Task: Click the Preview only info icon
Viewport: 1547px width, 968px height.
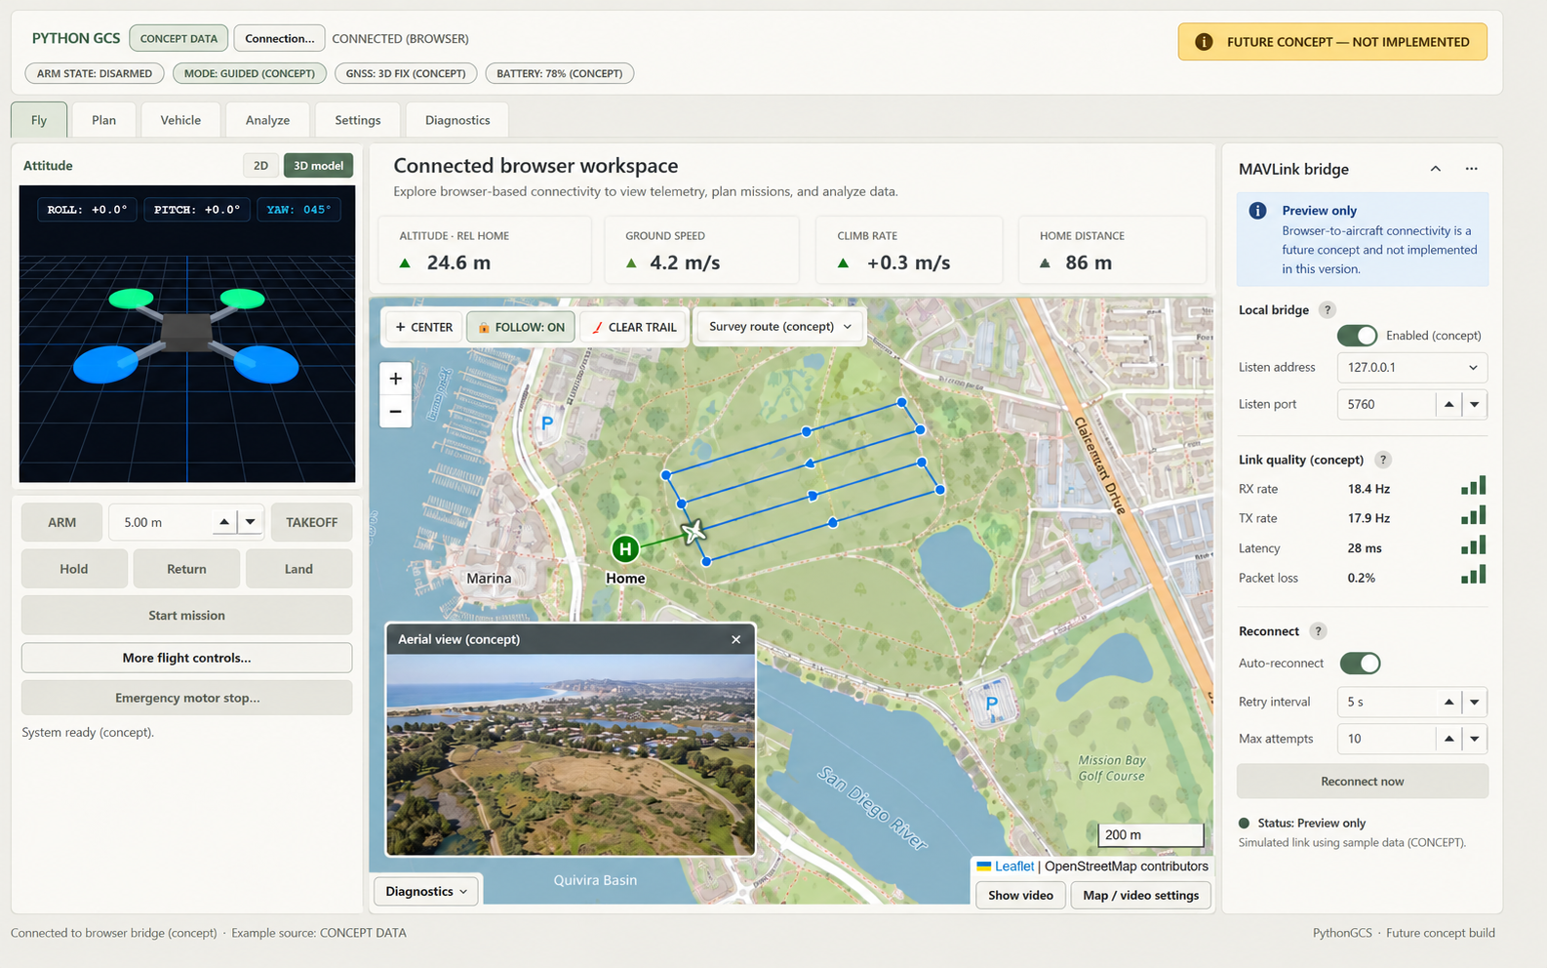Action: (1258, 211)
